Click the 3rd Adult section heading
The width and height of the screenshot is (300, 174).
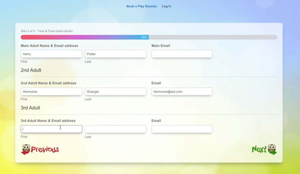click(x=31, y=108)
